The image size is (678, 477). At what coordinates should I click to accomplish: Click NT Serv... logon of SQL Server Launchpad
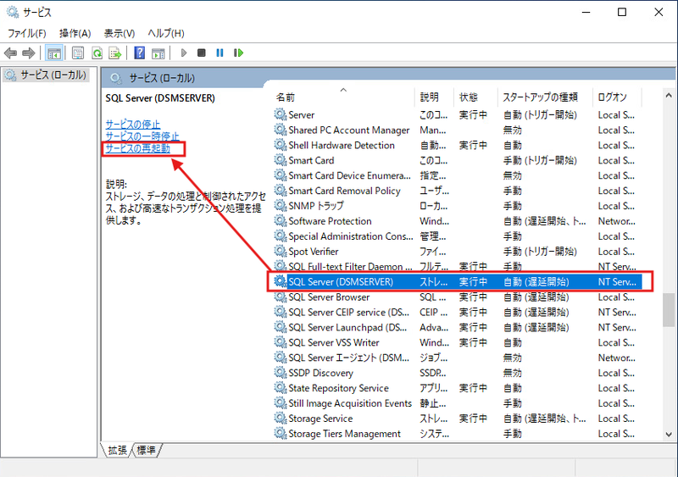click(x=617, y=327)
